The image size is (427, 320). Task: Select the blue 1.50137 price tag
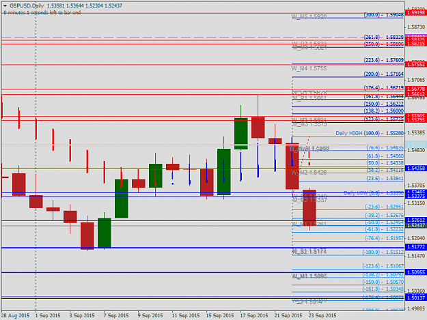[415, 298]
